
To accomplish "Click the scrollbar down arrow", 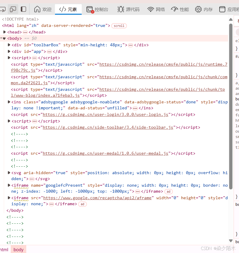I will [231, 241].
